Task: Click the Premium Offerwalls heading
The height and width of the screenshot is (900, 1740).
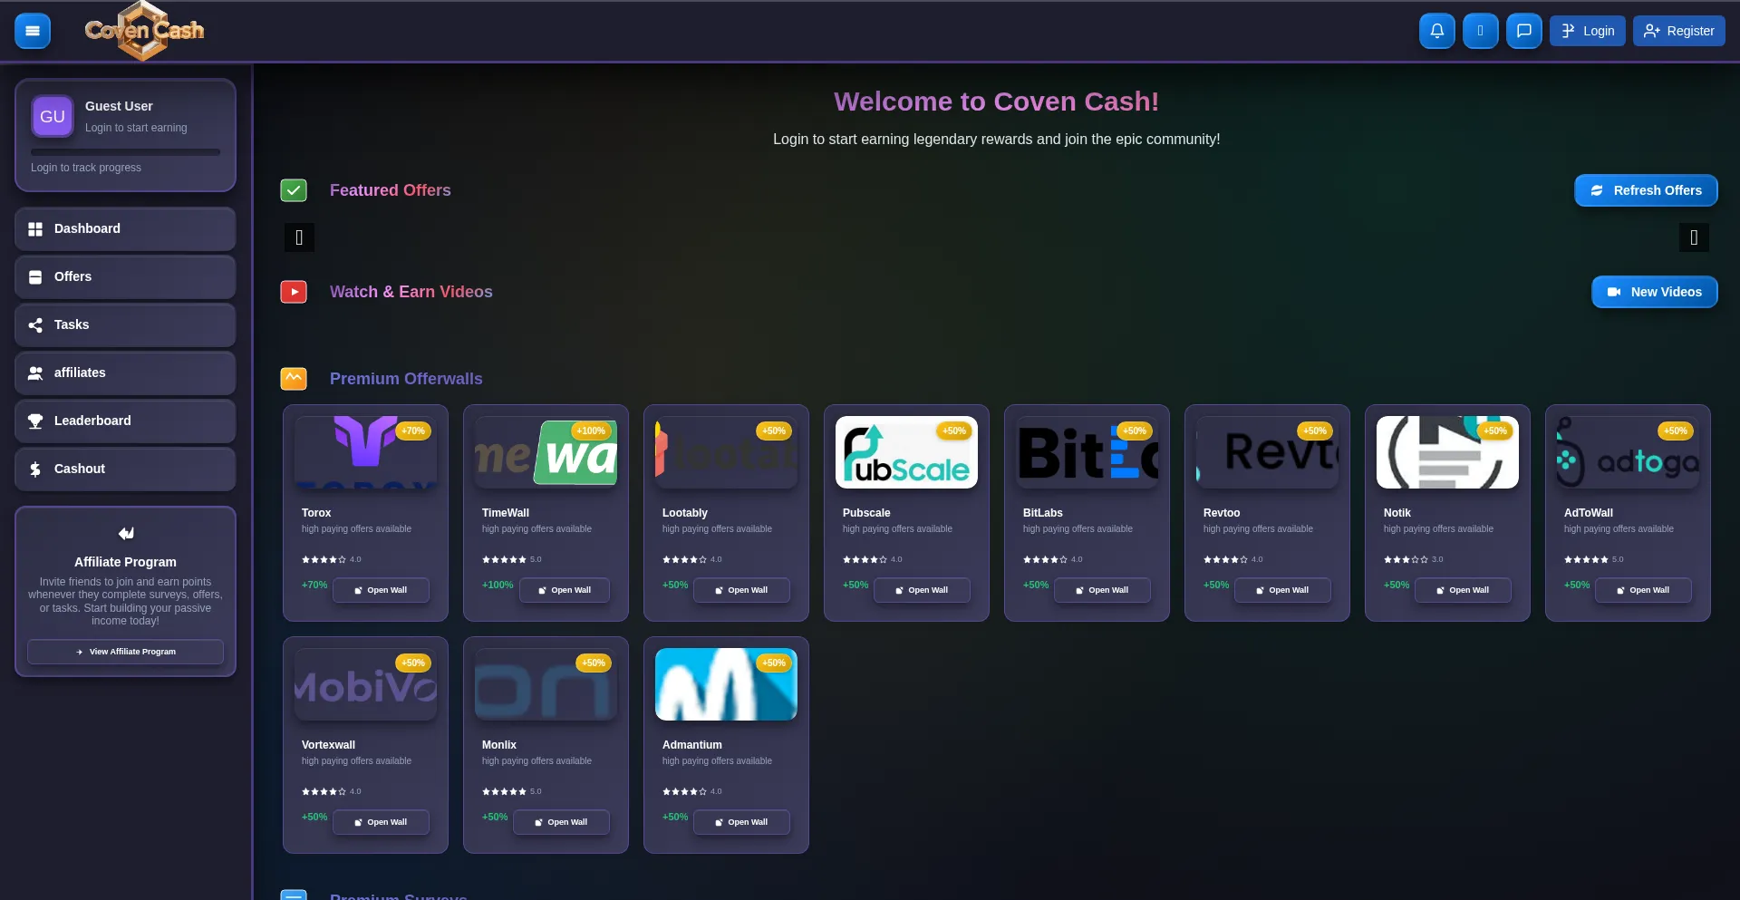Action: tap(406, 379)
